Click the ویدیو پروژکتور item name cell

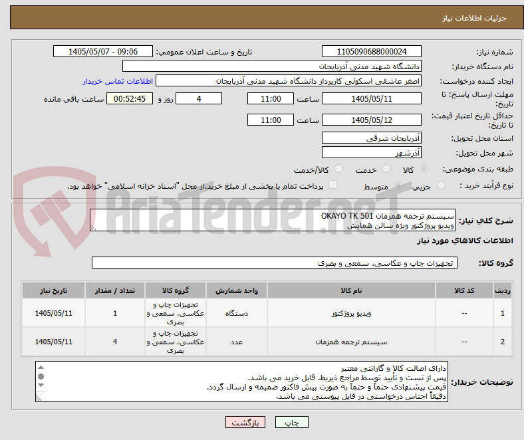(351, 313)
